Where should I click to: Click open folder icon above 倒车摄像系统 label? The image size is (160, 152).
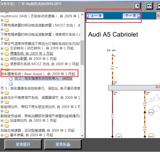tap(7, 69)
